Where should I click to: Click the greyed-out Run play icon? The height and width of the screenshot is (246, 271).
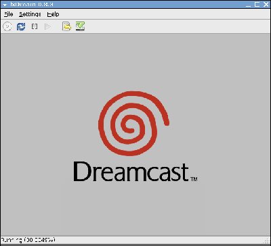pyautogui.click(x=47, y=26)
